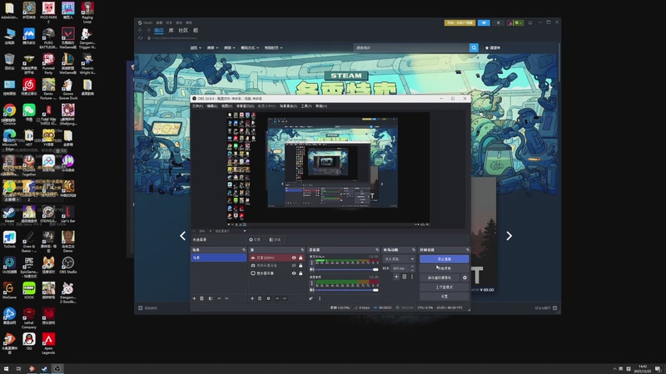Hide the display capture source eye icon
The width and height of the screenshot is (666, 374).
point(294,273)
